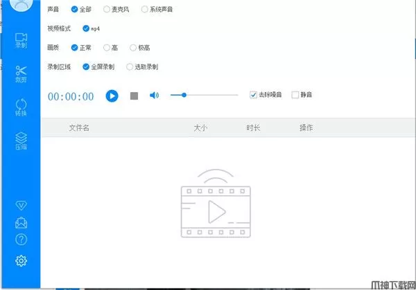
Task: Click the 文件名 column header
Action: [79, 128]
